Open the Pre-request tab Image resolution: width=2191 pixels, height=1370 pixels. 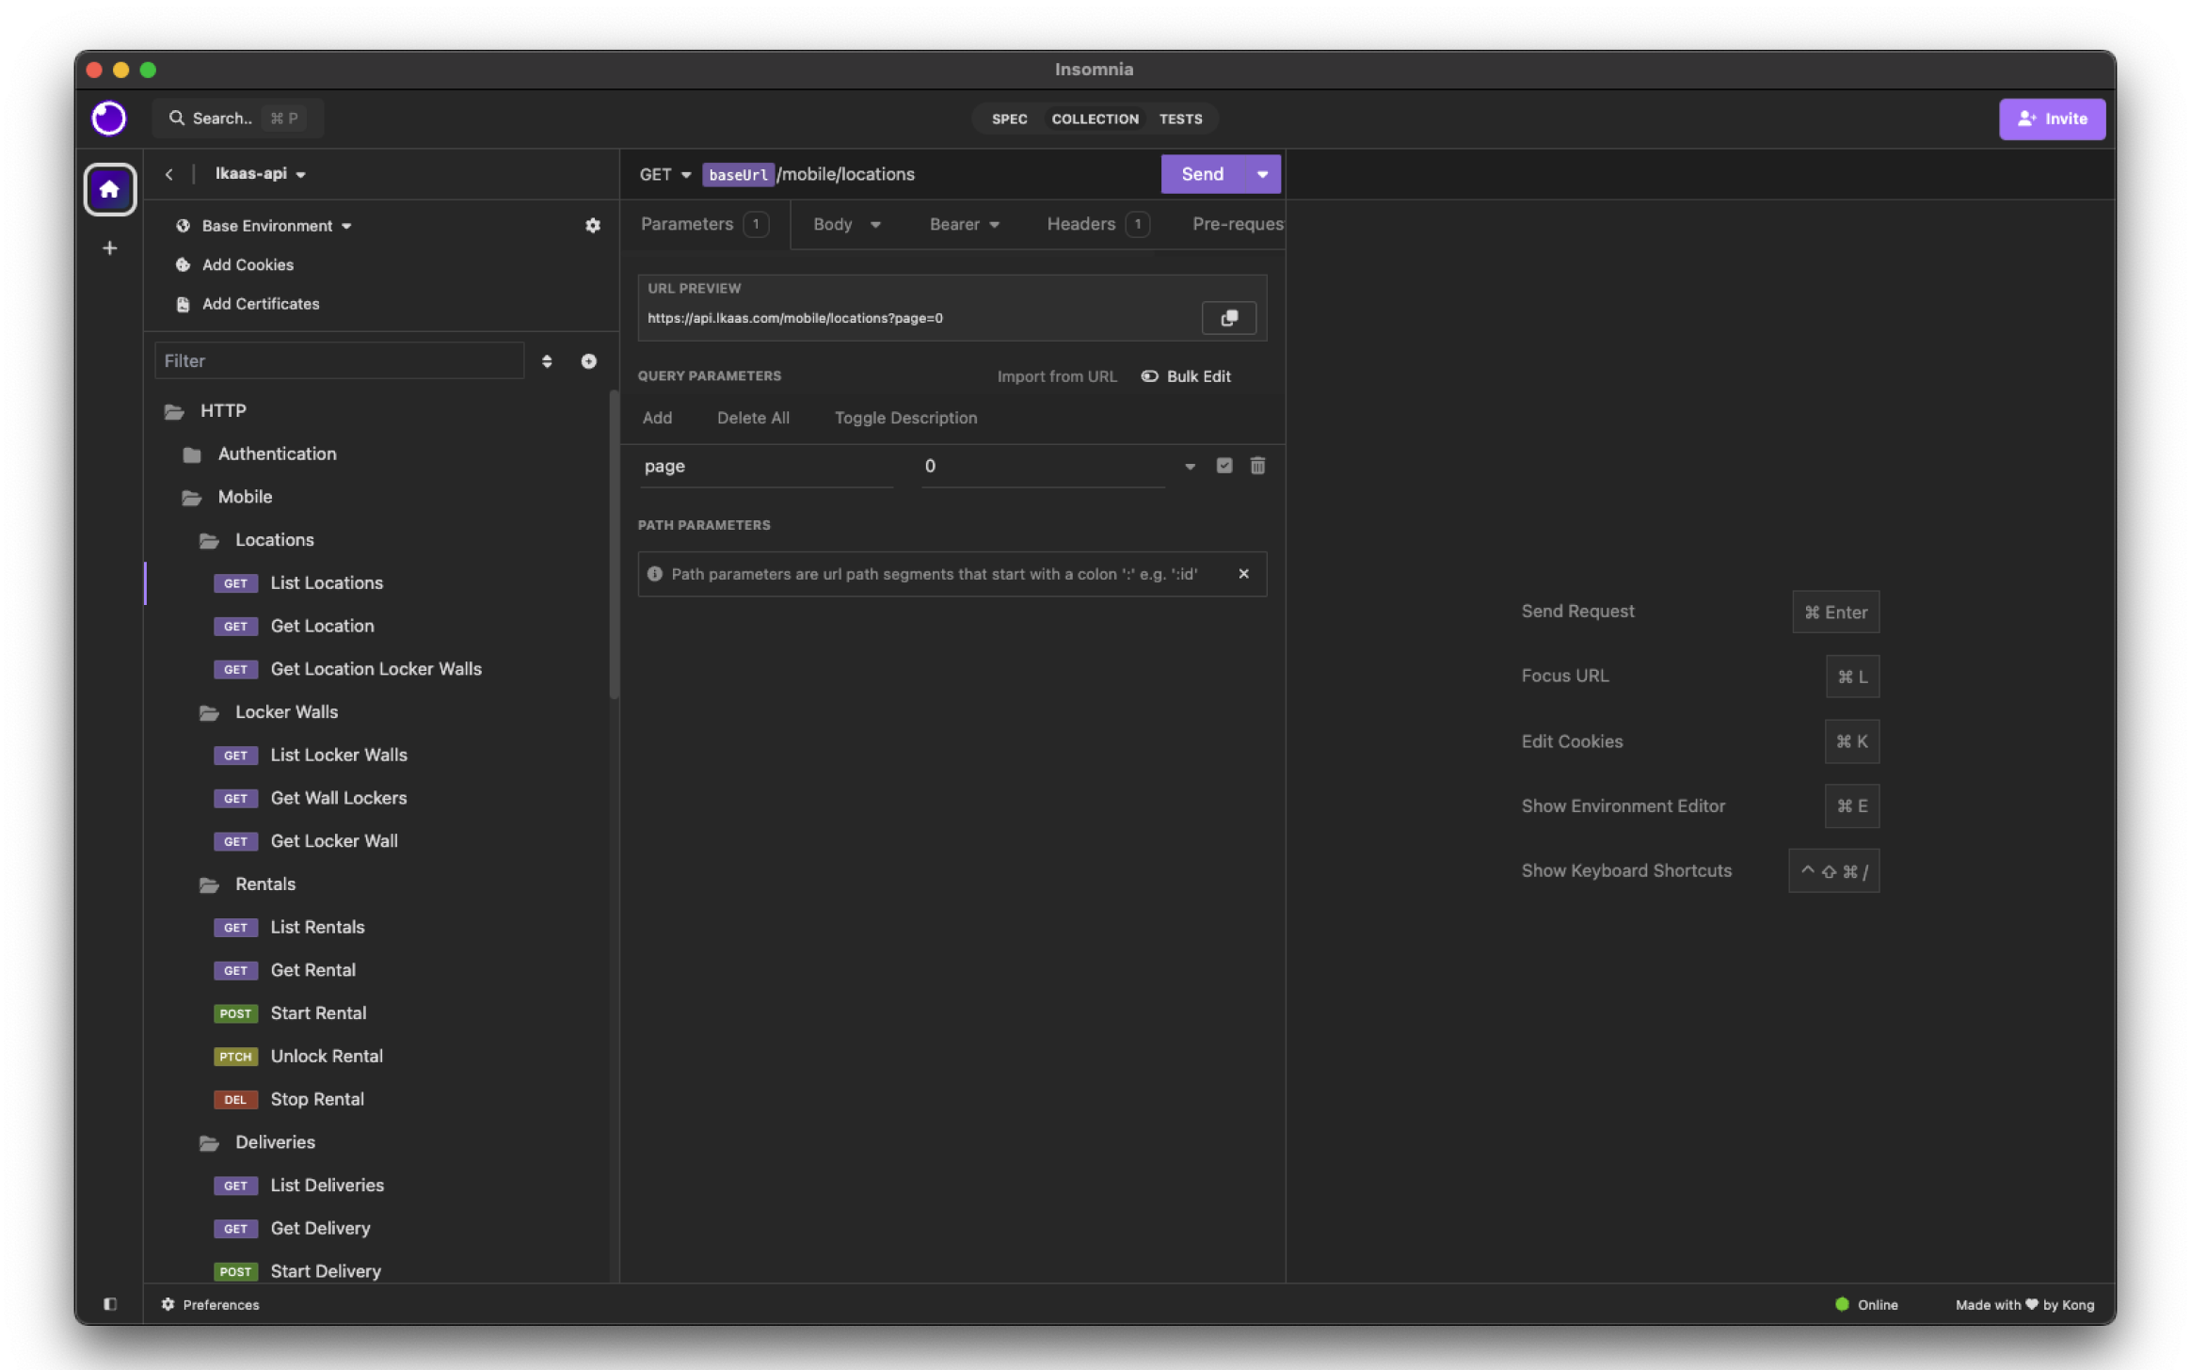[1237, 225]
